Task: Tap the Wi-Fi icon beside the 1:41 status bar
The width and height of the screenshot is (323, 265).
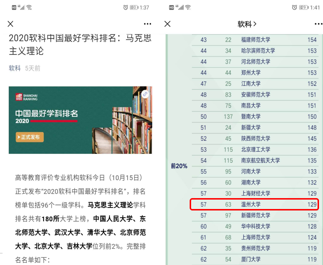Action: click(x=188, y=7)
